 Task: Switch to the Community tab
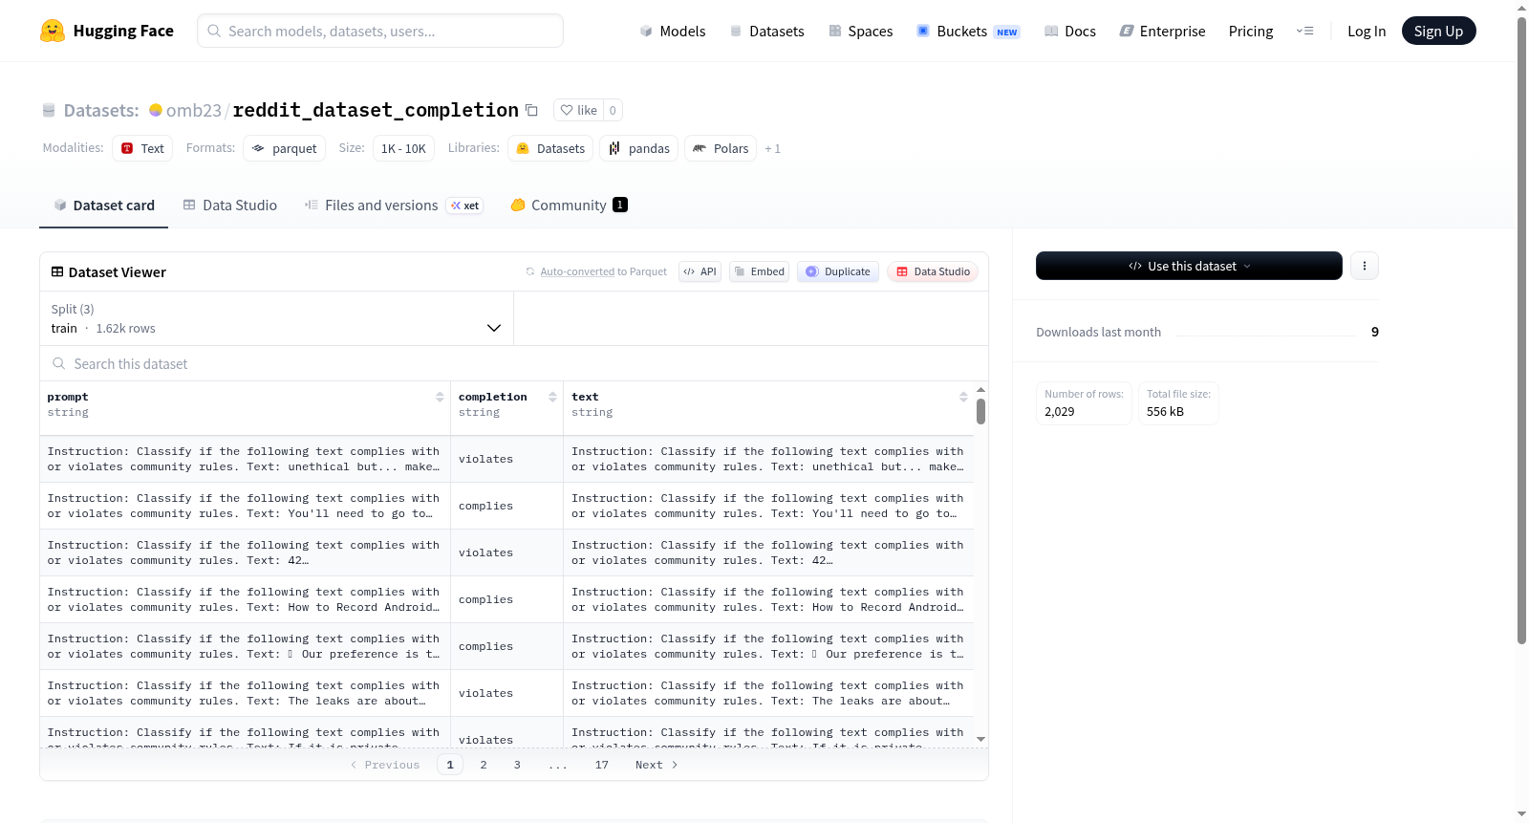(x=569, y=206)
